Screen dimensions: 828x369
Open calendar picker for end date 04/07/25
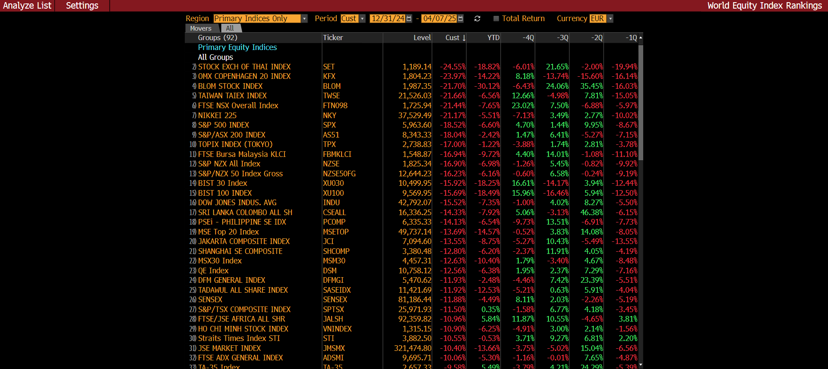pyautogui.click(x=460, y=19)
